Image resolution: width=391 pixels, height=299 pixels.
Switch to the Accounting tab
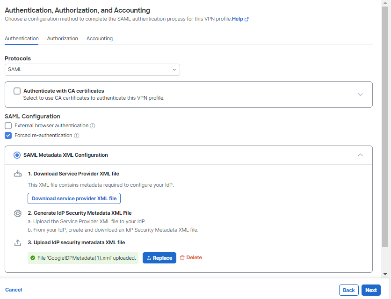pos(100,39)
